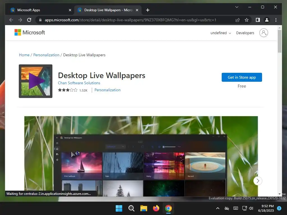Viewport: 287px width, 215px height.
Task: Click the Chrome taskbar icon
Action: click(x=168, y=208)
